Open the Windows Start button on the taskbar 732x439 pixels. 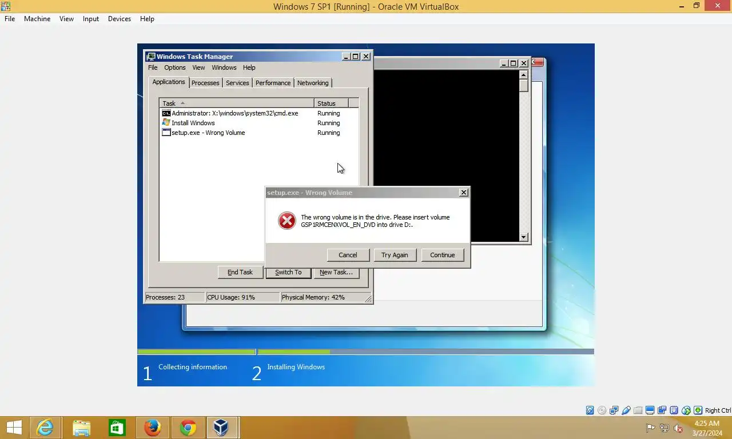[x=14, y=428]
